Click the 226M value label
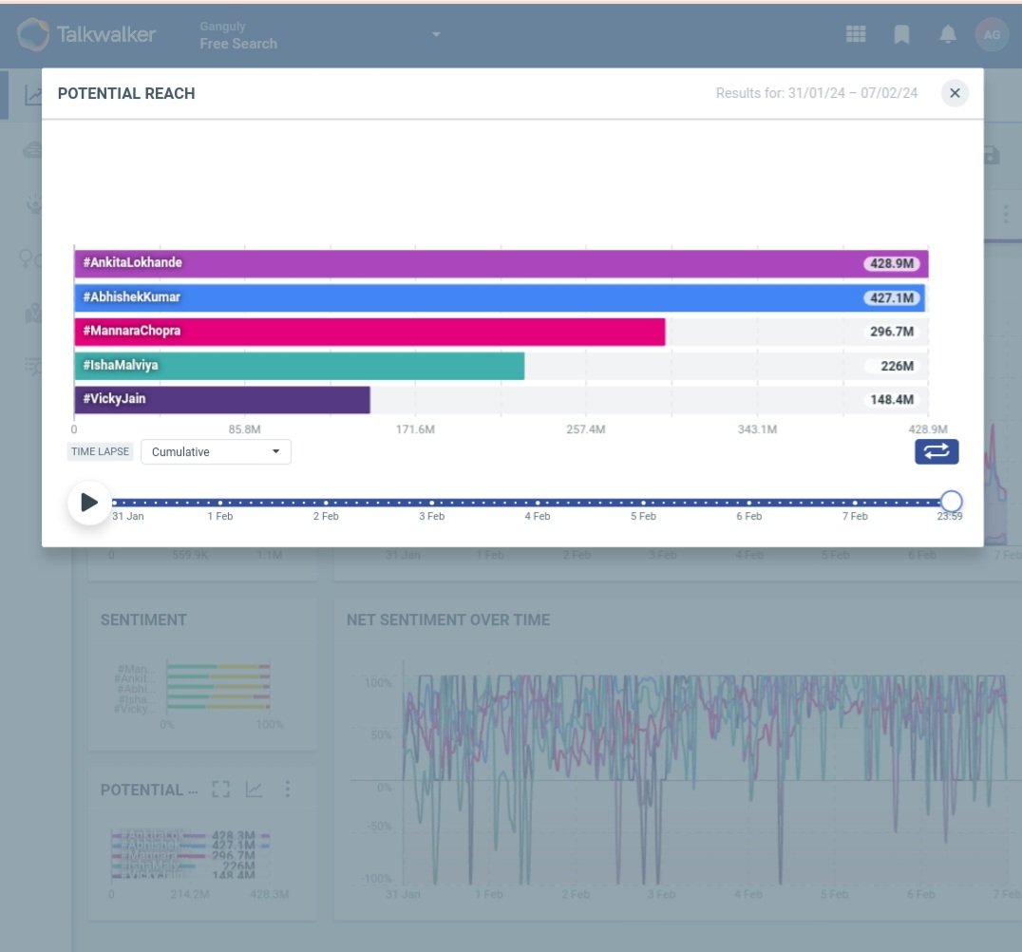1022x952 pixels. 897,367
